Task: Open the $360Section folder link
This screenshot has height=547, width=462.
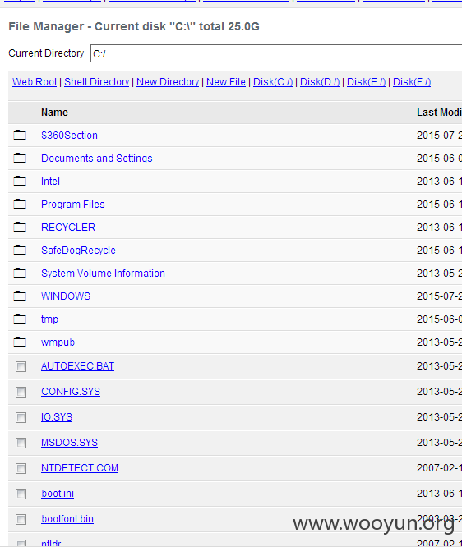Action: pyautogui.click(x=70, y=136)
